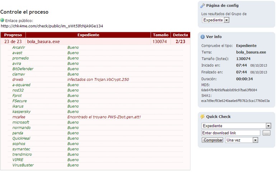Select the ArcaVir scanner row name

click(x=19, y=47)
